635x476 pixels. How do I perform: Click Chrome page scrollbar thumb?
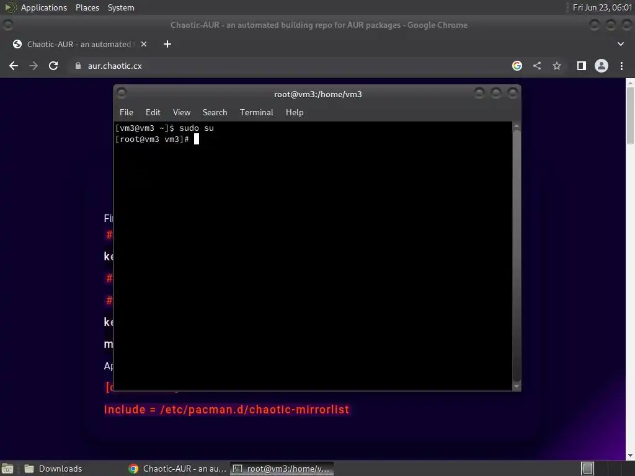point(630,115)
